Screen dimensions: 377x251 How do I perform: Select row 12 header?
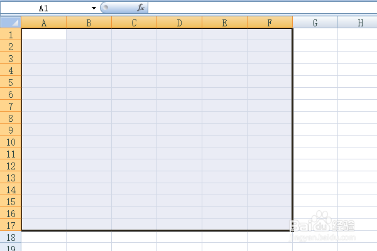(x=11, y=166)
